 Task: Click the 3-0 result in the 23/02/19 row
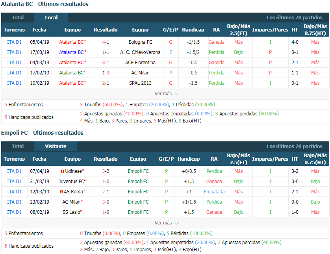[106, 202]
